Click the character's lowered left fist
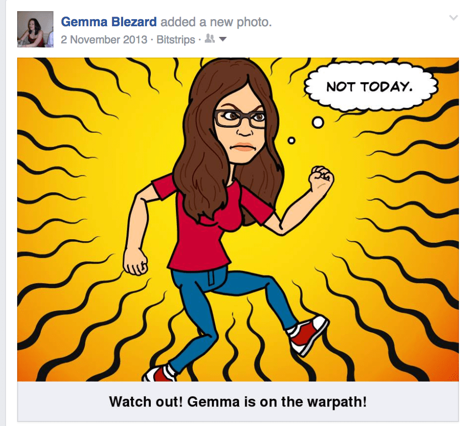This screenshot has width=464, height=426. tap(135, 262)
